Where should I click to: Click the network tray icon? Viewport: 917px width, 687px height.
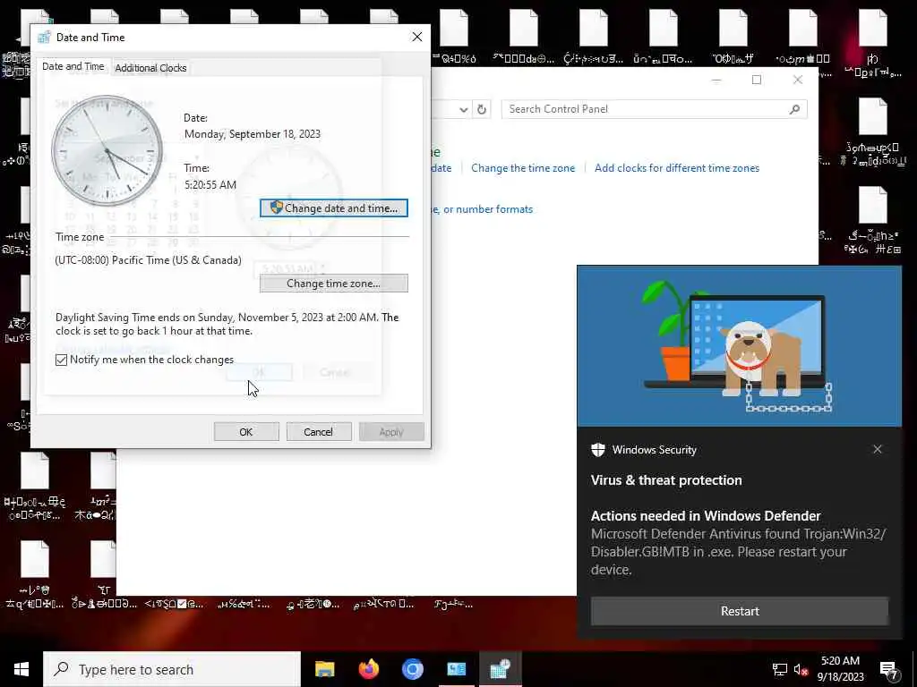pyautogui.click(x=780, y=670)
